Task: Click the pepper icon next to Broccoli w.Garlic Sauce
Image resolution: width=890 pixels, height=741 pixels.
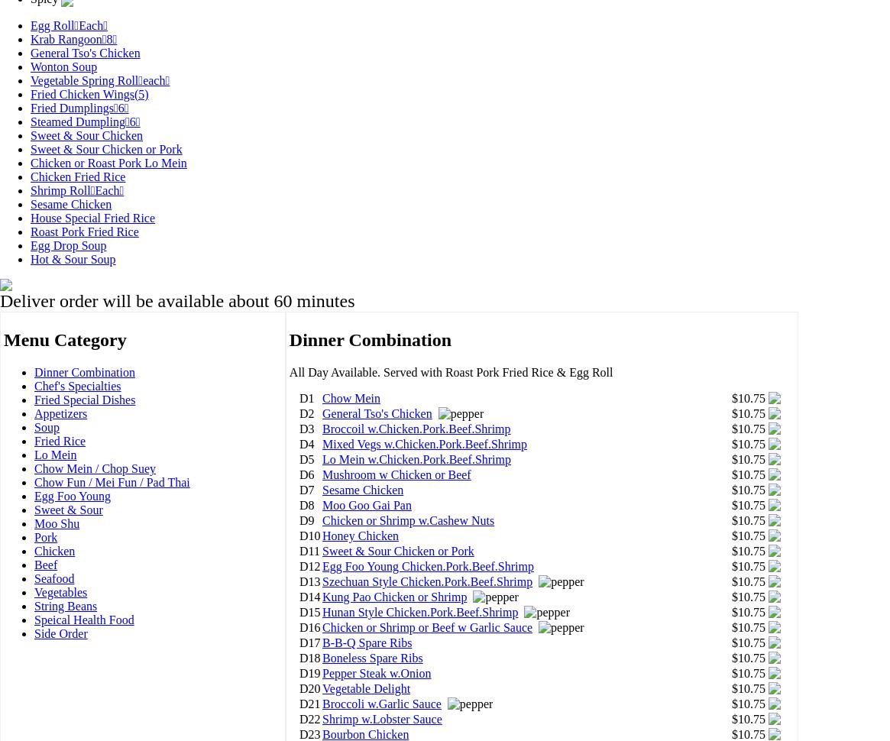Action: (x=470, y=704)
